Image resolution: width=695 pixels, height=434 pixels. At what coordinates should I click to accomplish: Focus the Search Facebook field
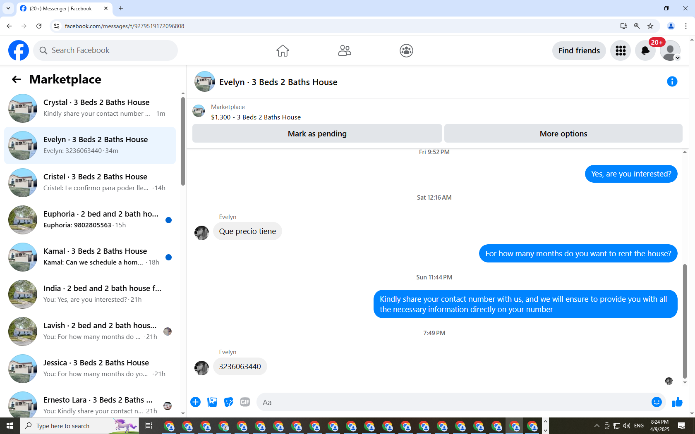point(105,50)
